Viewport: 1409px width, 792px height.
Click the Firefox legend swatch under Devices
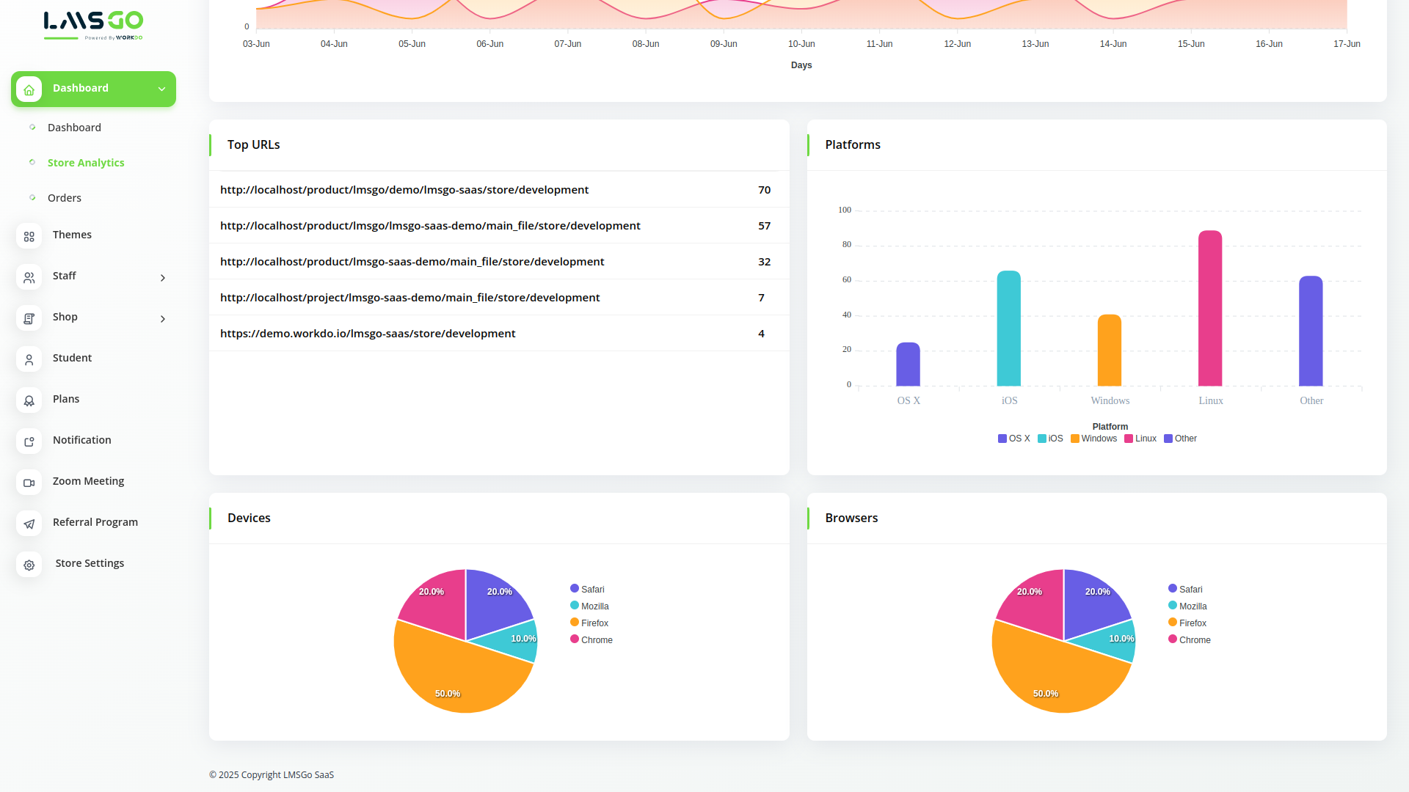(575, 623)
